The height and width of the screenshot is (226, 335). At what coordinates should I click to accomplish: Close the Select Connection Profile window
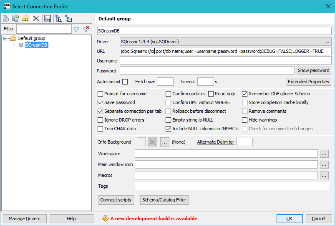(328, 6)
